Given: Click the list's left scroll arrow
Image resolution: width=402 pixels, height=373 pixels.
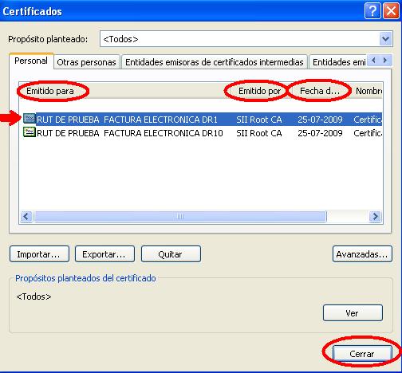Looking at the screenshot, I should tap(26, 217).
